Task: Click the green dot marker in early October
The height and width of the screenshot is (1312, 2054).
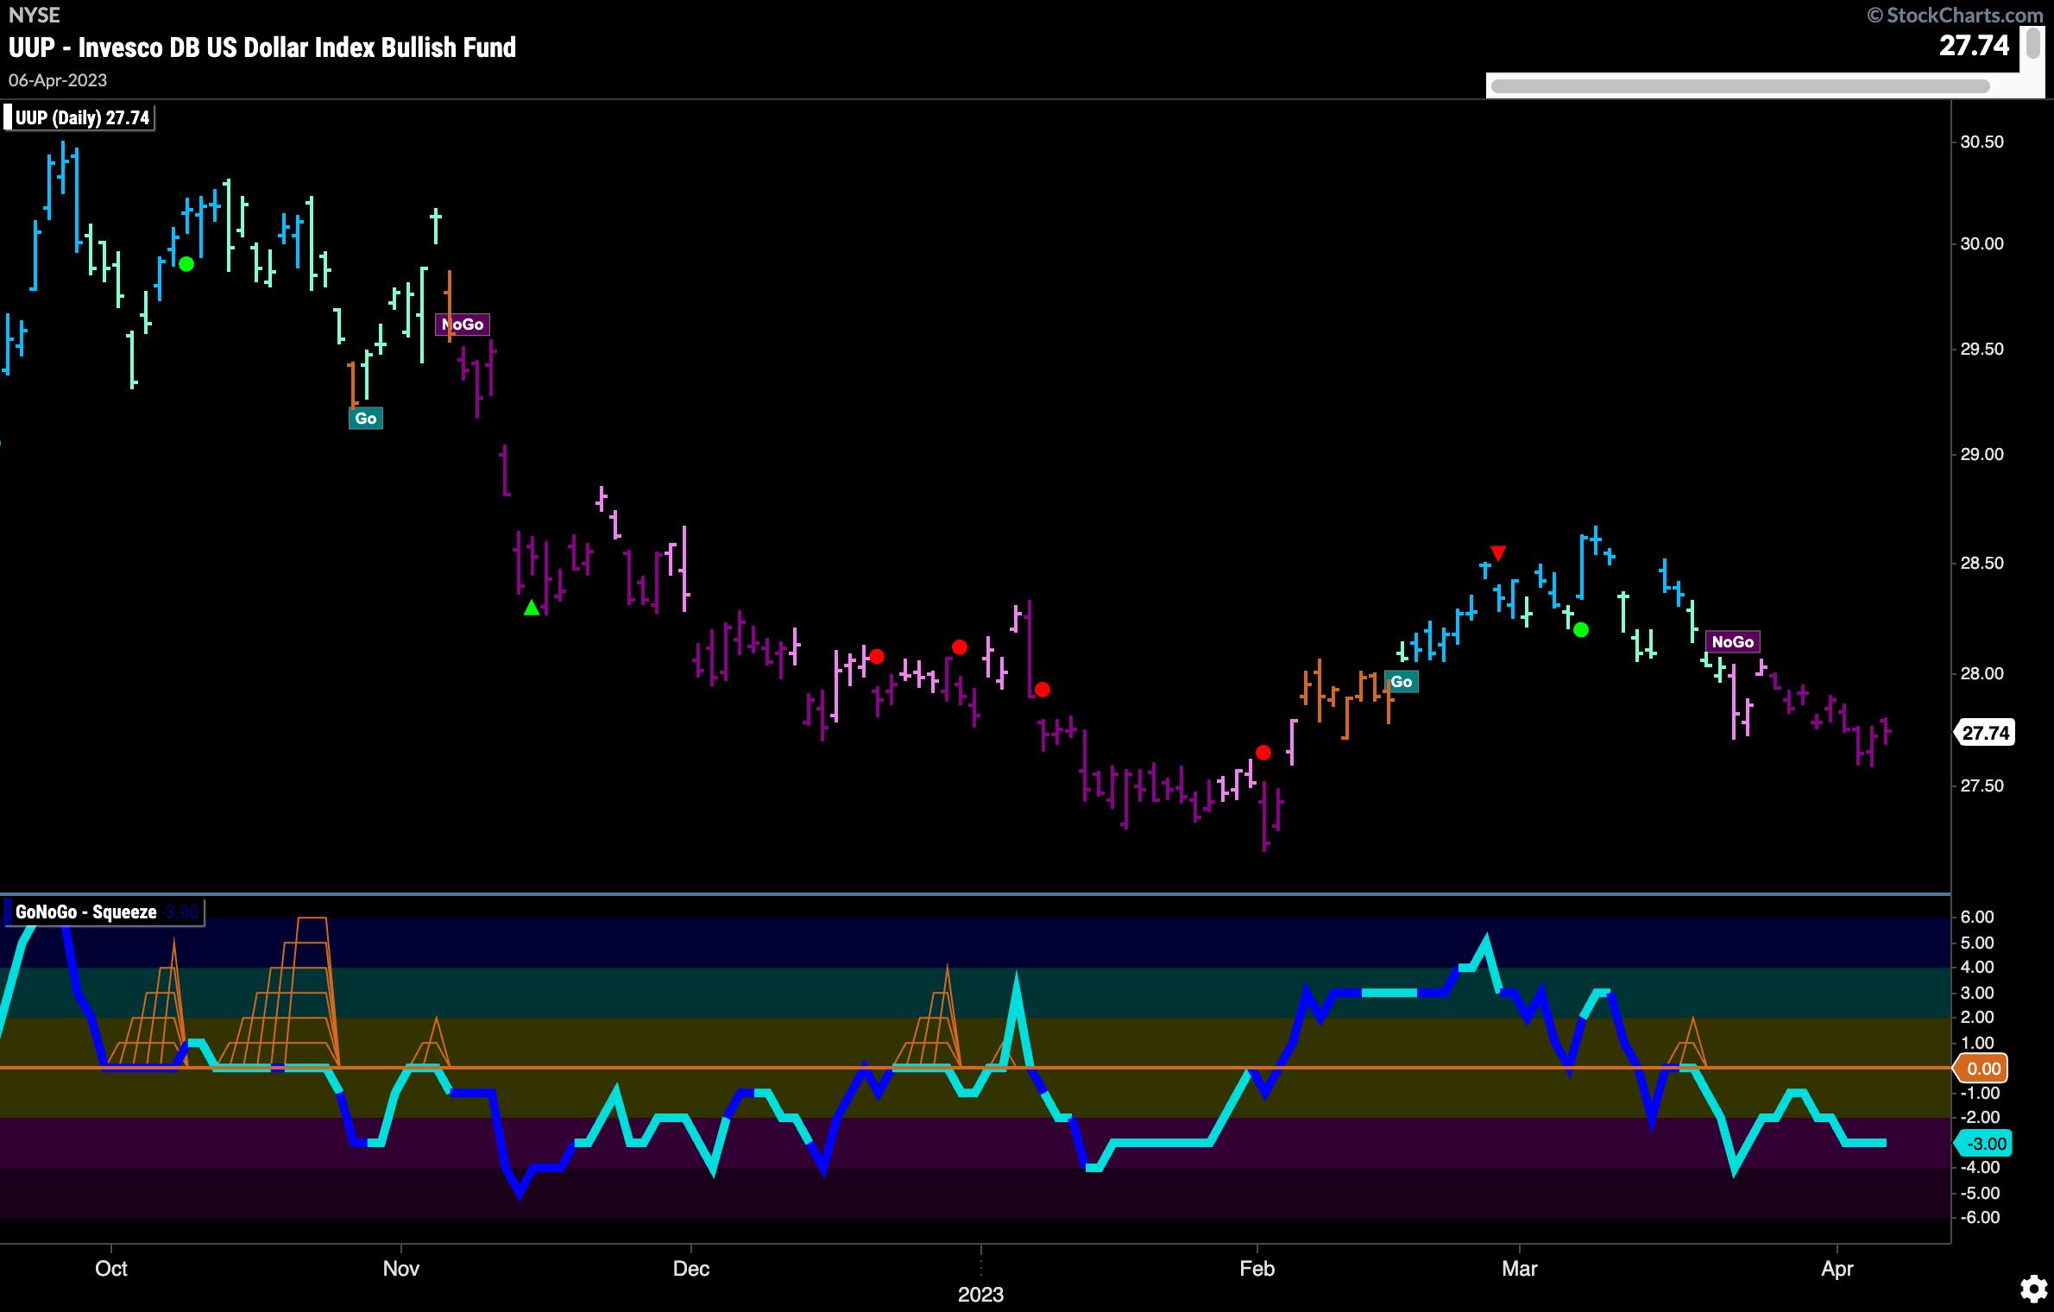Action: [x=186, y=264]
